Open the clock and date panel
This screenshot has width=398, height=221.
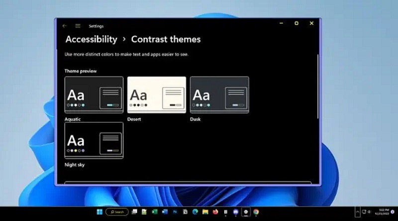[x=382, y=212]
